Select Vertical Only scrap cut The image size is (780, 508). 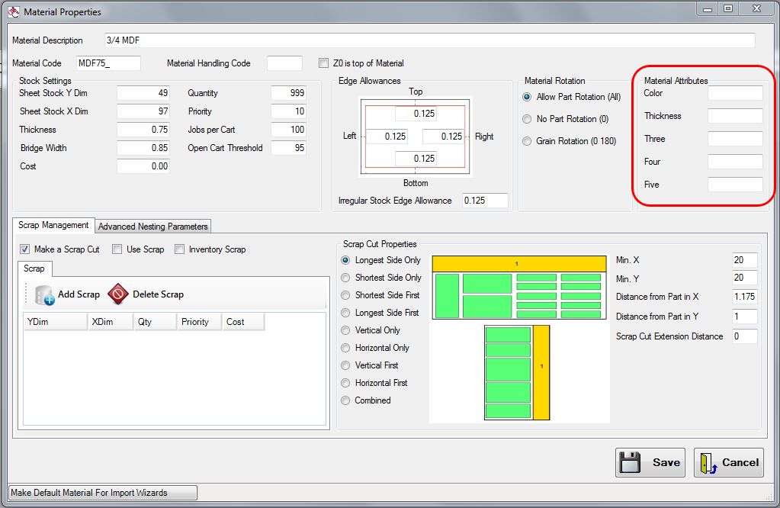pos(345,330)
